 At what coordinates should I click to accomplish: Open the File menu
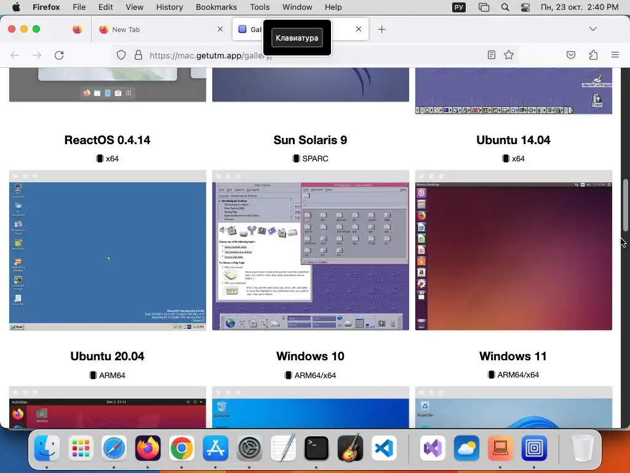79,7
